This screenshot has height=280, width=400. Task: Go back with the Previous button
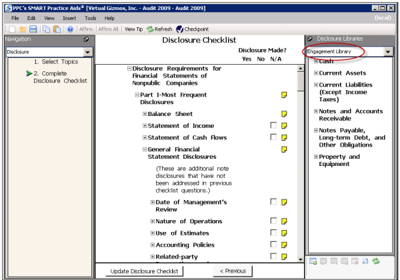(232, 271)
